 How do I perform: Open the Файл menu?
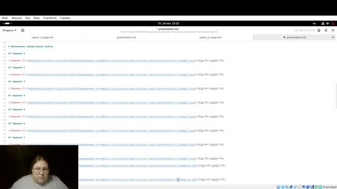tap(5, 18)
